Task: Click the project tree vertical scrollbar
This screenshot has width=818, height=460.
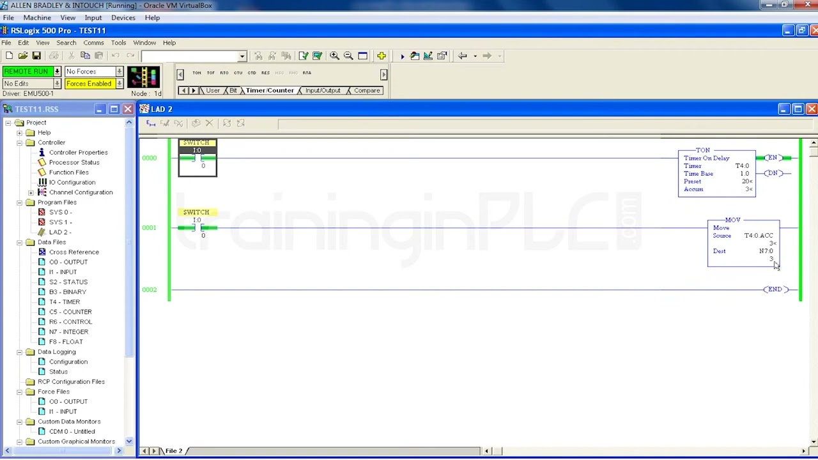Action: point(129,281)
